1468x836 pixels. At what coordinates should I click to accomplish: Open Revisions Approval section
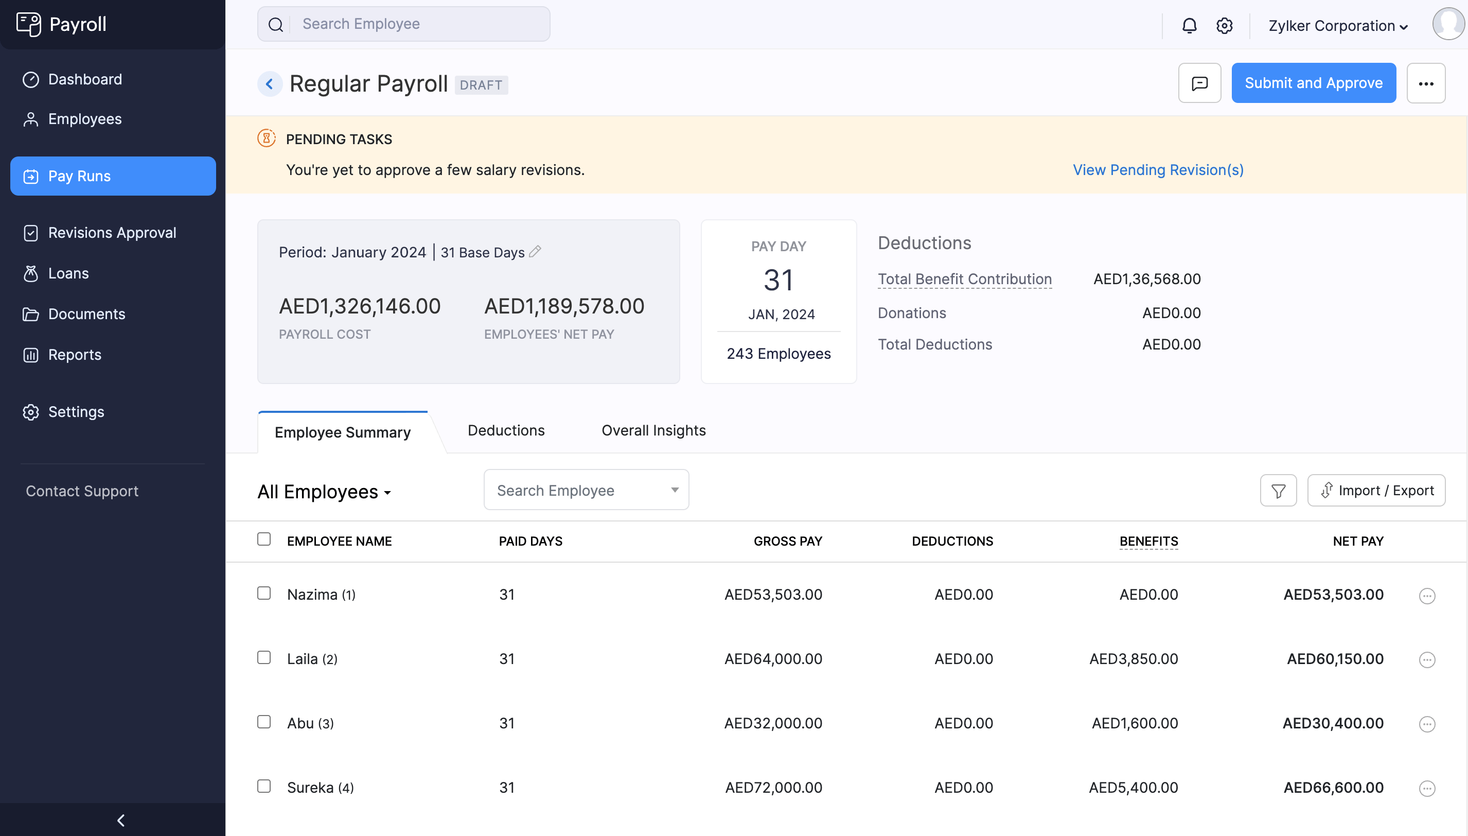112,233
